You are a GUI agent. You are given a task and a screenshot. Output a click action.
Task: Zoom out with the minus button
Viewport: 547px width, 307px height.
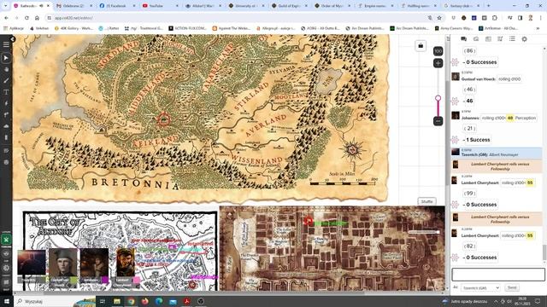pos(438,121)
